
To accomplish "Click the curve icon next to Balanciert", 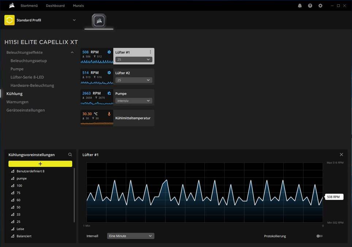I will coord(12,236).
